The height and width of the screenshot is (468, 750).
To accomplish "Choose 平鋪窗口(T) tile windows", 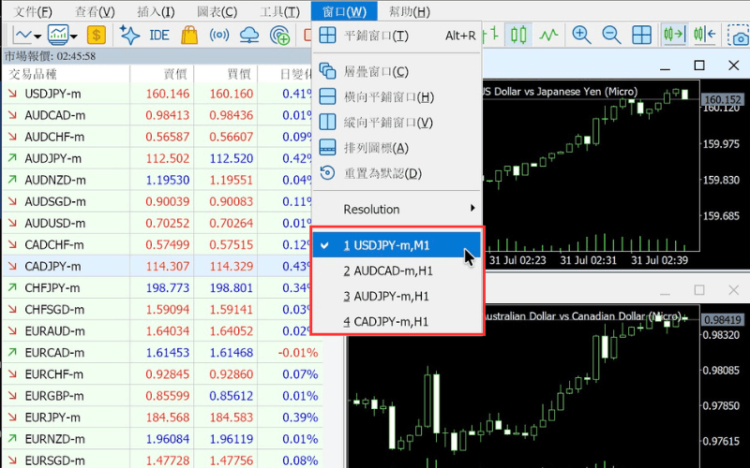I will 397,36.
